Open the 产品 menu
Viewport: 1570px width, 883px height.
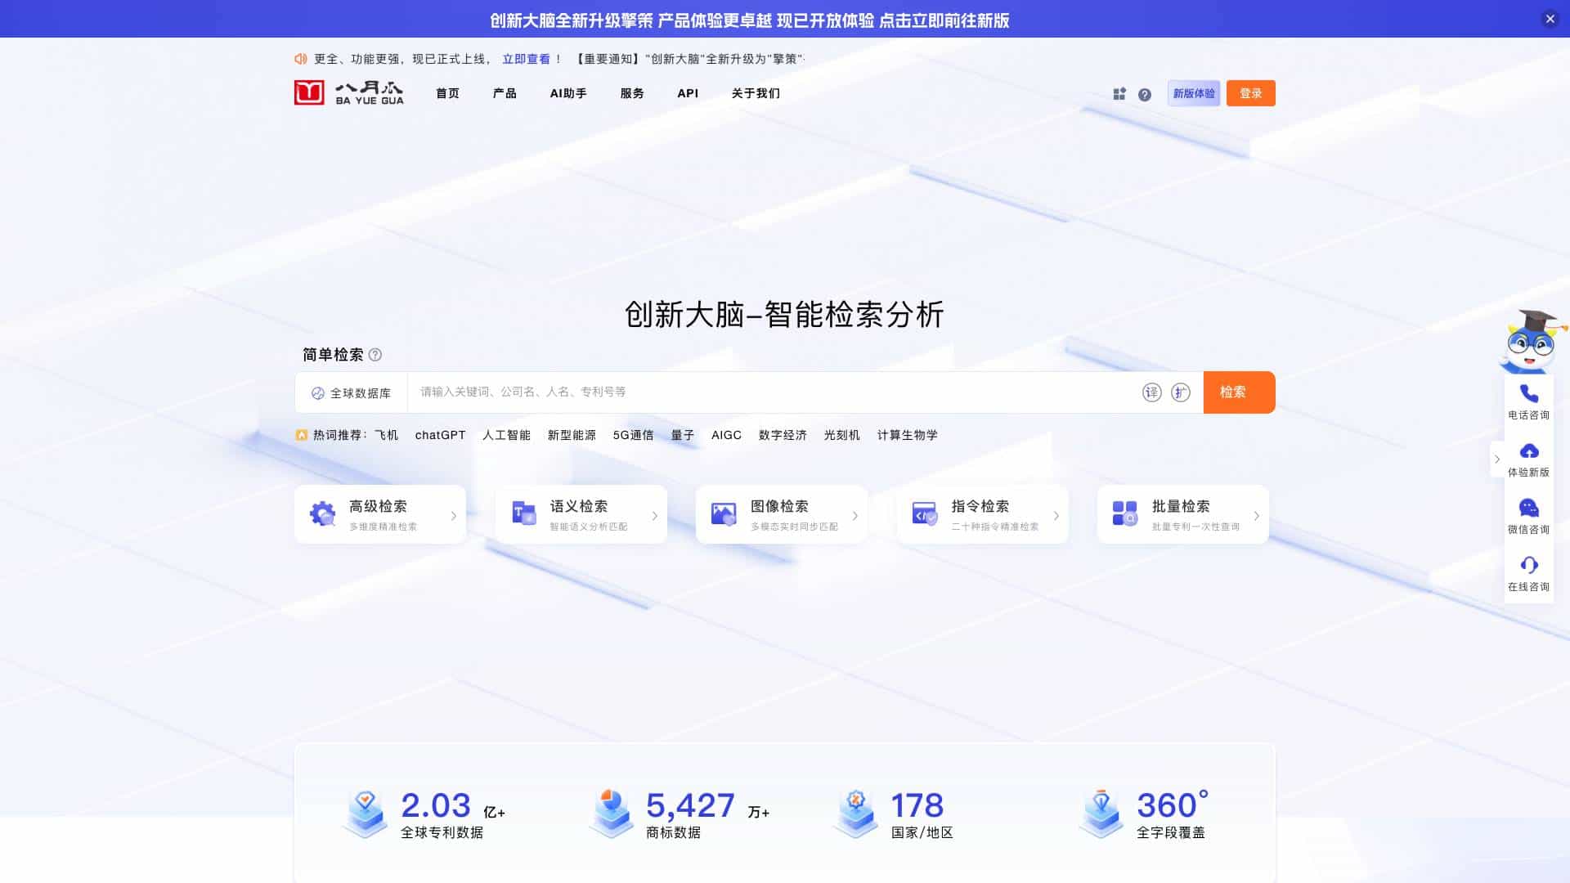(x=505, y=93)
